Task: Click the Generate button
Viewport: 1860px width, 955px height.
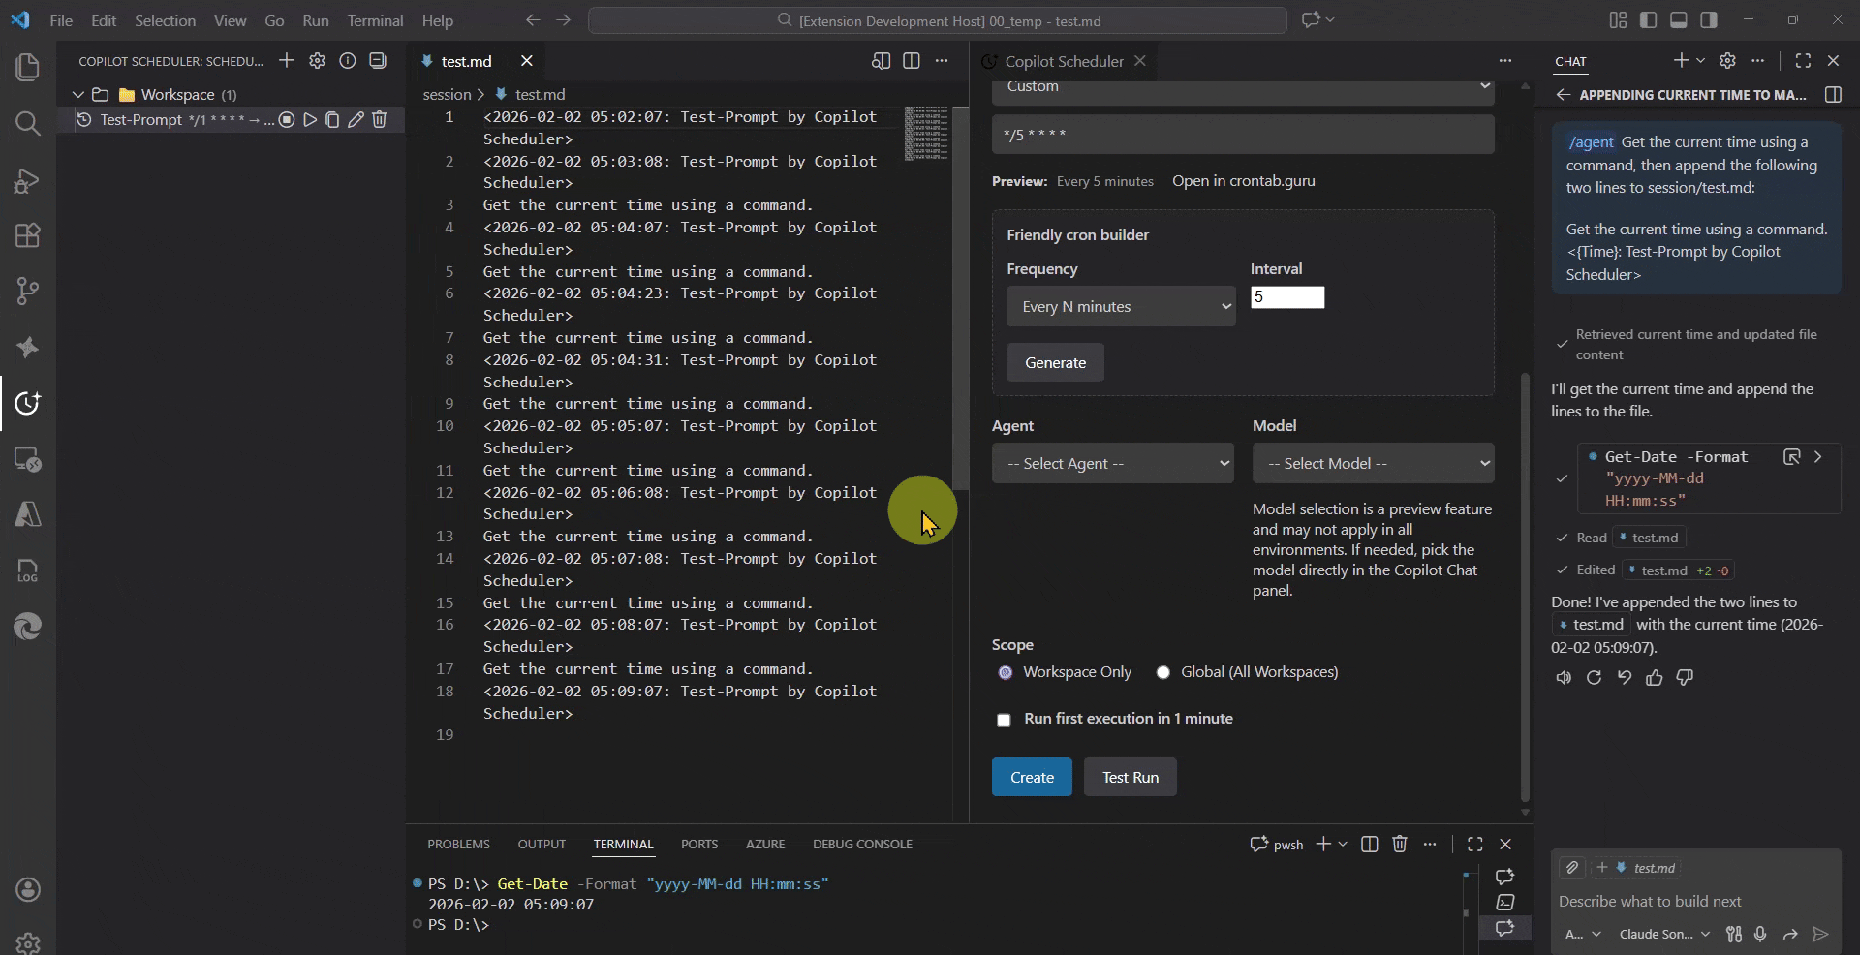Action: (1055, 362)
